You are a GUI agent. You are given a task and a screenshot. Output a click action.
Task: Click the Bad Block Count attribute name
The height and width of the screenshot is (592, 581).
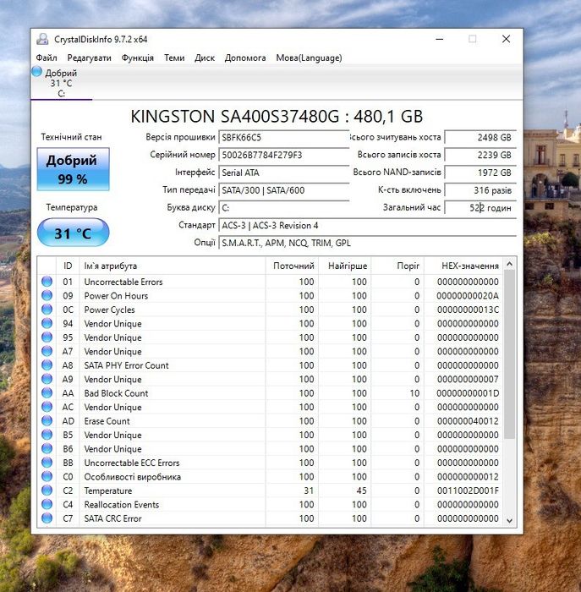pos(116,393)
